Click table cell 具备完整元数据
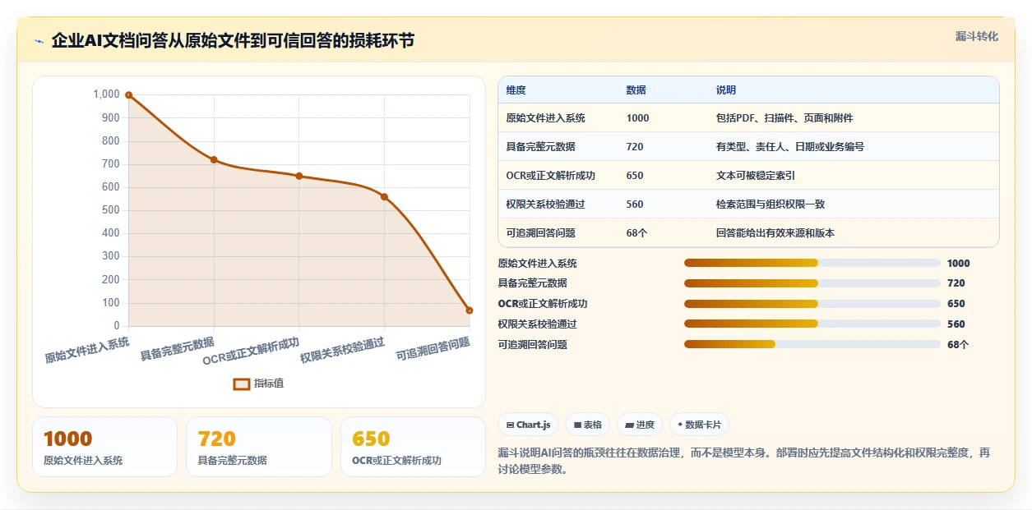 point(541,147)
